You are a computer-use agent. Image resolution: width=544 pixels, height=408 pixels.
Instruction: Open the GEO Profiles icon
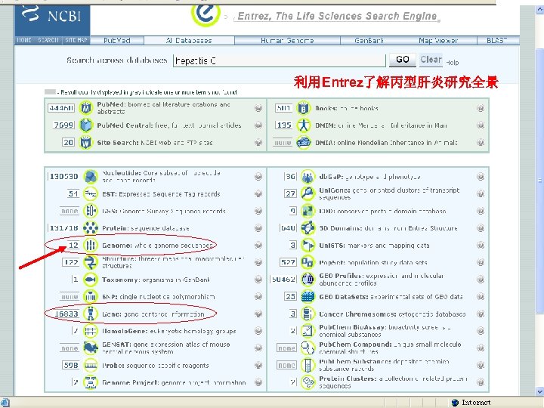tap(308, 280)
